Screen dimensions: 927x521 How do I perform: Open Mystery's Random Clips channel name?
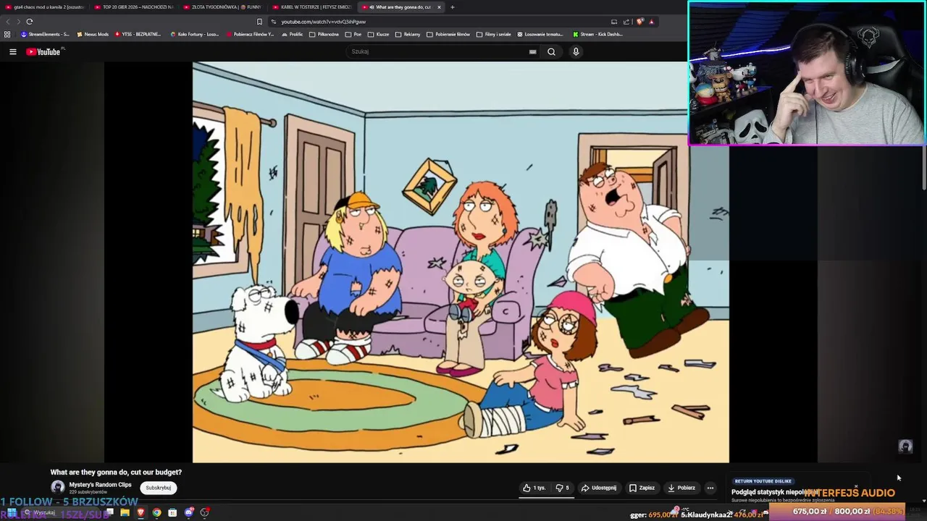click(x=100, y=485)
